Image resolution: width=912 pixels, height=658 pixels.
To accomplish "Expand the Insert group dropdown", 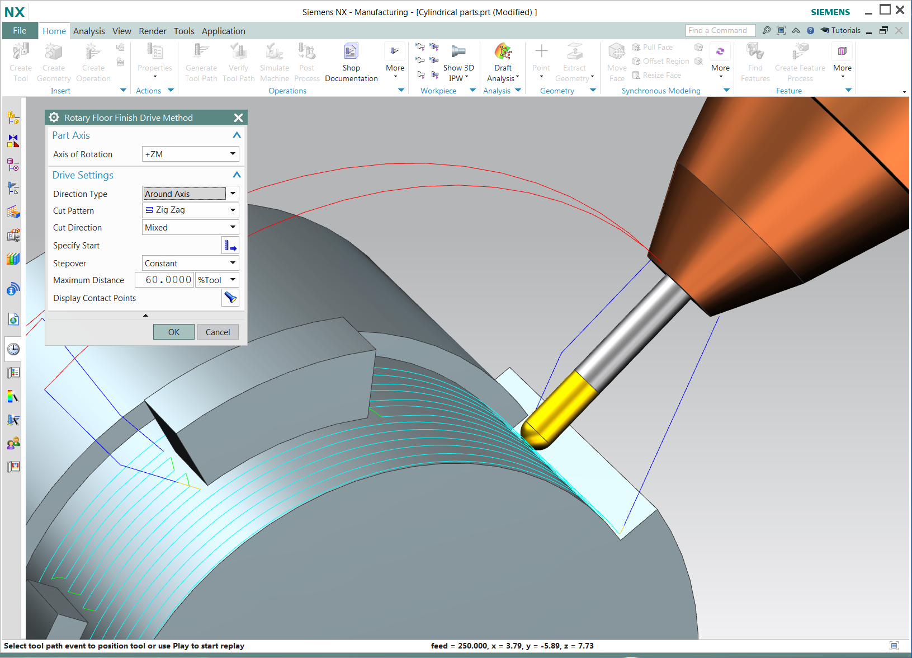I will tap(123, 91).
